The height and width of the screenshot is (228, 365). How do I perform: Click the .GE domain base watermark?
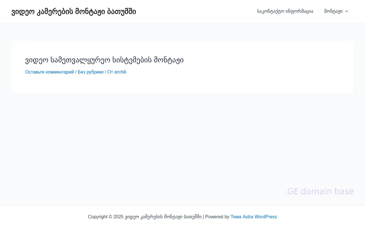pyautogui.click(x=319, y=191)
